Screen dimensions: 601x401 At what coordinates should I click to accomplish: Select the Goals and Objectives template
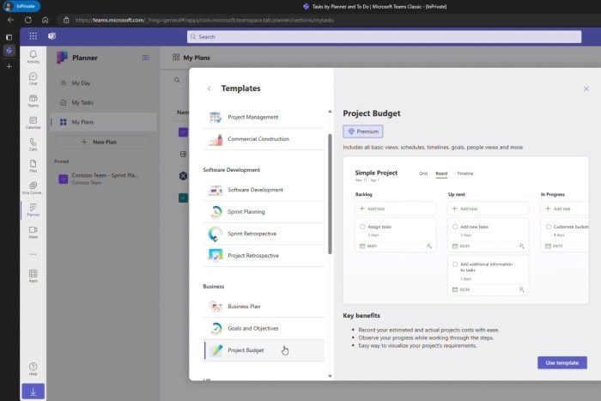[264, 328]
